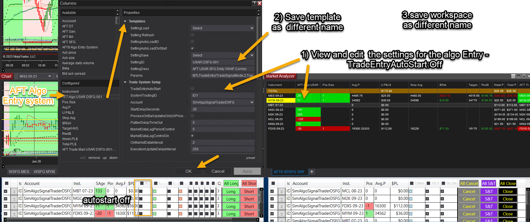Click the SettingID USAR DSFG-001 field

click(223, 62)
